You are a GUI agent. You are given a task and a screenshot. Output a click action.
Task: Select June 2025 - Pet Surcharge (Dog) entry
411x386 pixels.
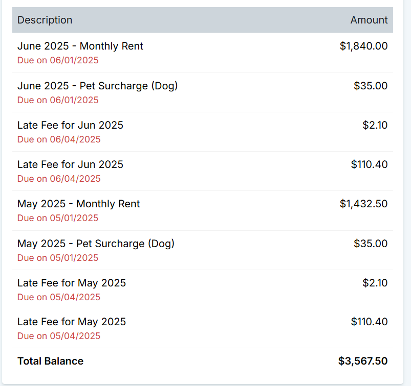(97, 86)
